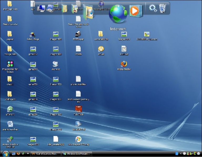Launch Mozilla Firefox from the desktop
The width and height of the screenshot is (202, 157).
[x=124, y=64]
